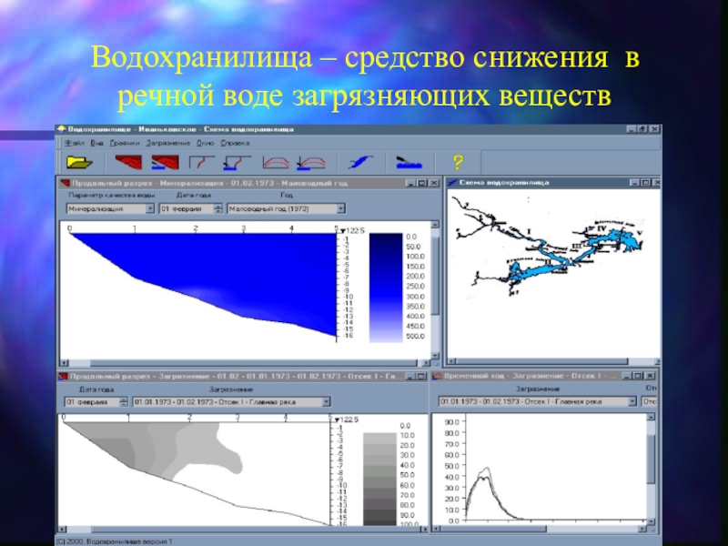The image size is (728, 546).
Task: Click the icon in Минерализация section window title
Action: click(x=65, y=183)
